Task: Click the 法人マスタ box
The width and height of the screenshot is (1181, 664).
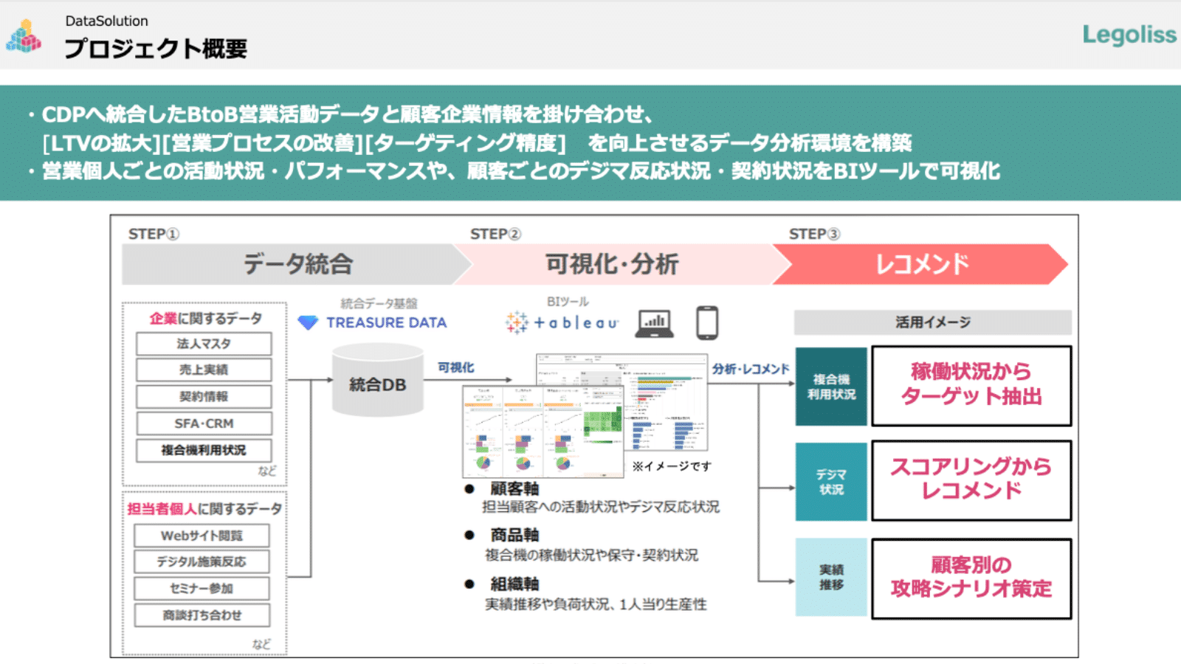Action: point(204,344)
